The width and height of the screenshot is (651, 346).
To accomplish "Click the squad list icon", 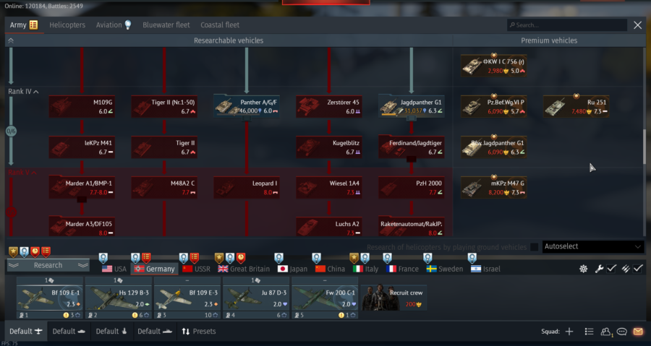I will click(589, 332).
